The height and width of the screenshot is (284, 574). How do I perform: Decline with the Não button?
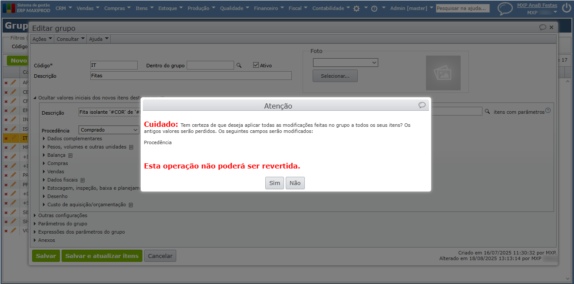click(x=295, y=183)
